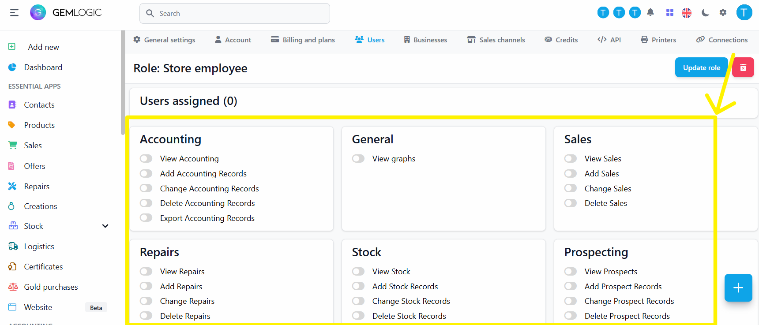Click first blue T avatar in header
This screenshot has height=325, width=759.
pyautogui.click(x=603, y=12)
